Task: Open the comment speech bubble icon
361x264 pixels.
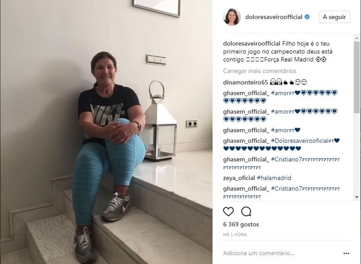Action: [246, 211]
